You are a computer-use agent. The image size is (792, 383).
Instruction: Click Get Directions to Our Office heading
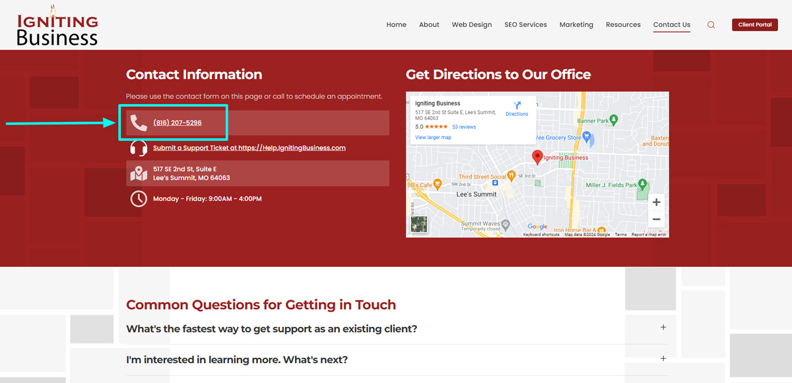(498, 74)
